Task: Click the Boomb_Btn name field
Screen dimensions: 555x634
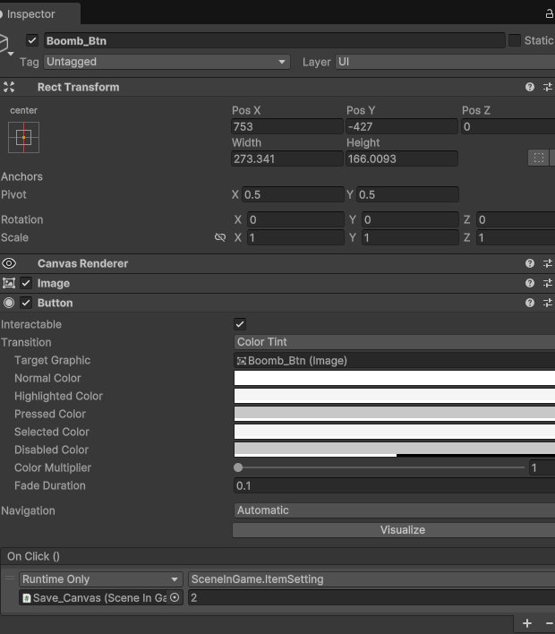Action: tap(275, 40)
